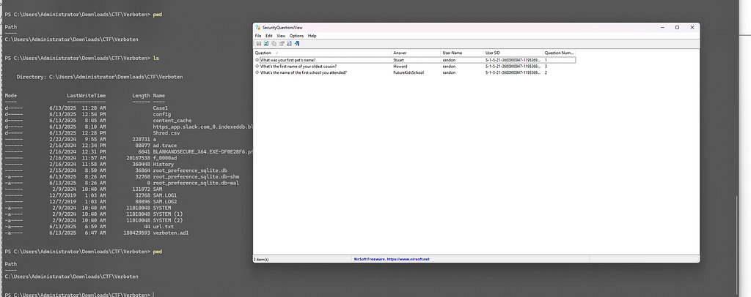Click the Exit toolbar icon
This screenshot has width=751, height=297.
click(x=297, y=43)
